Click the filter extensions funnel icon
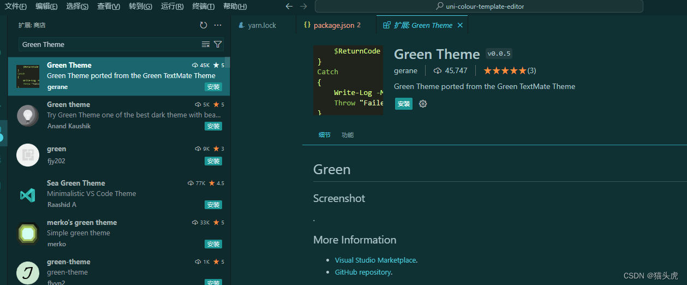The width and height of the screenshot is (687, 285). 218,44
